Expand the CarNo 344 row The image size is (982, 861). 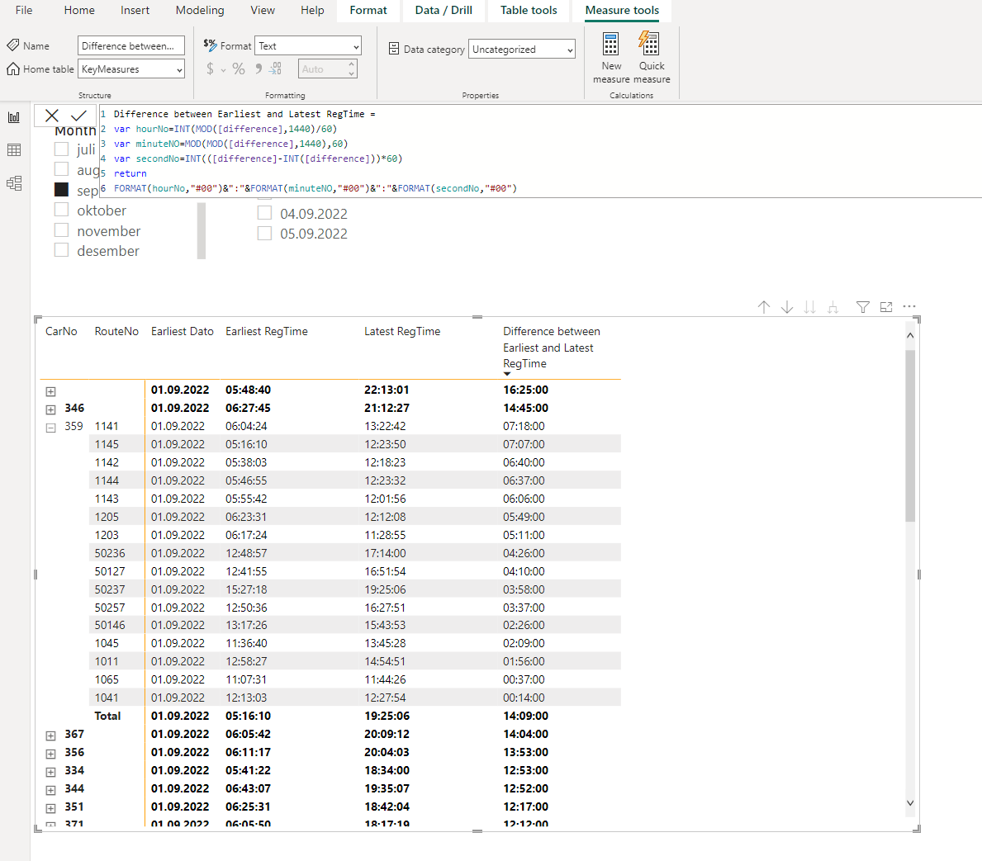(x=50, y=790)
